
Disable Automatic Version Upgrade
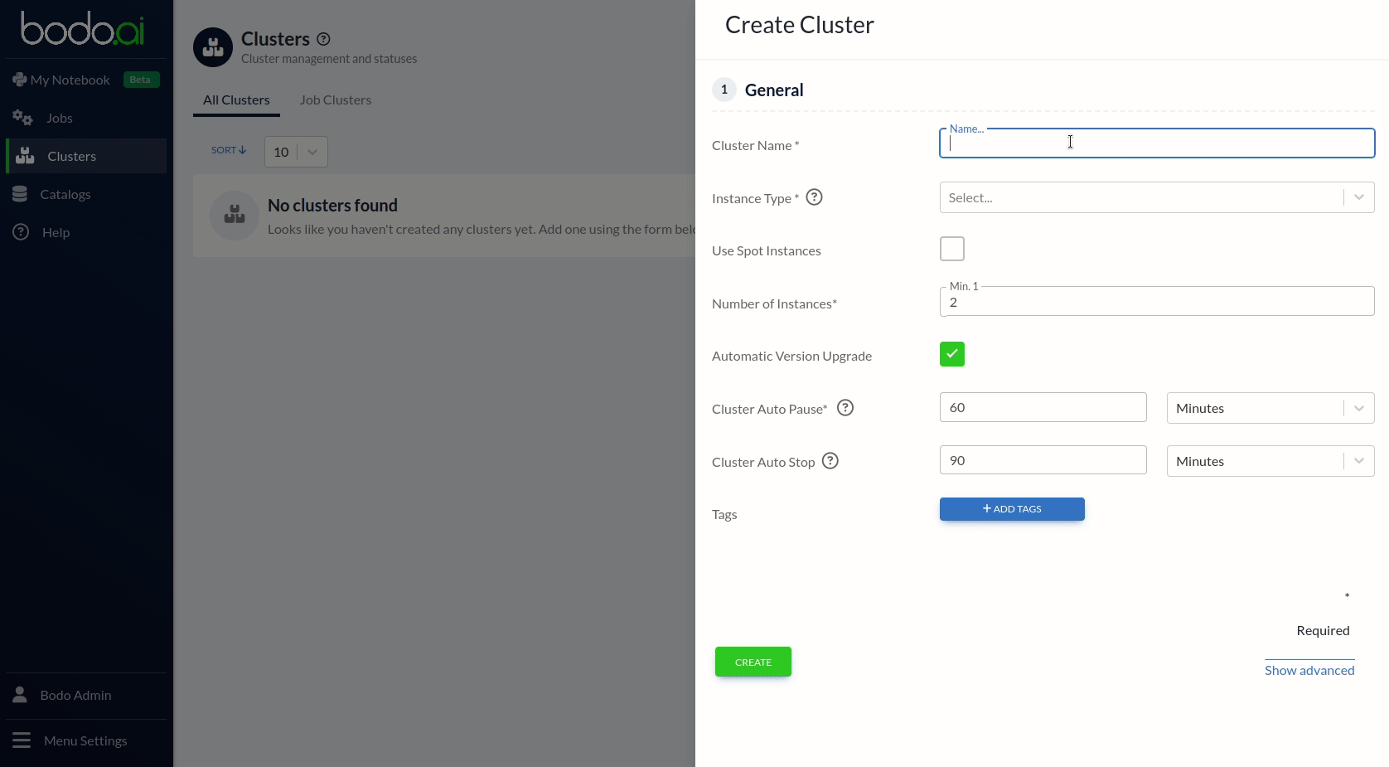(x=951, y=354)
